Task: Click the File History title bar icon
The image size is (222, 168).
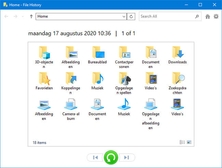Action: 5,5
